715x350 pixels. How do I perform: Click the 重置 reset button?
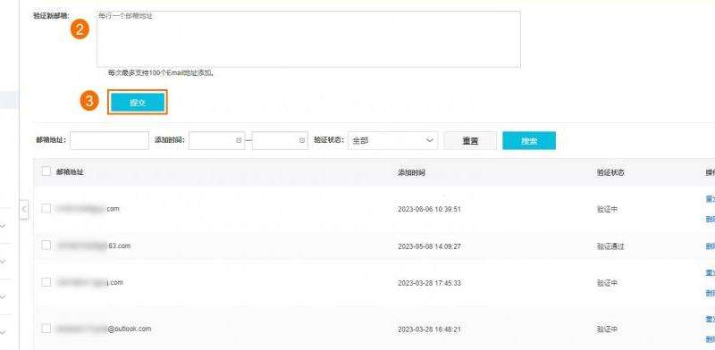[x=470, y=141]
